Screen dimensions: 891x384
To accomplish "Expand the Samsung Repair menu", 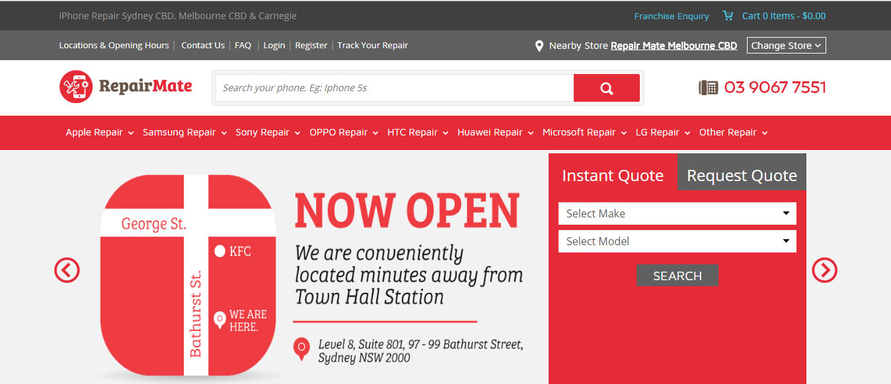I will (x=184, y=132).
